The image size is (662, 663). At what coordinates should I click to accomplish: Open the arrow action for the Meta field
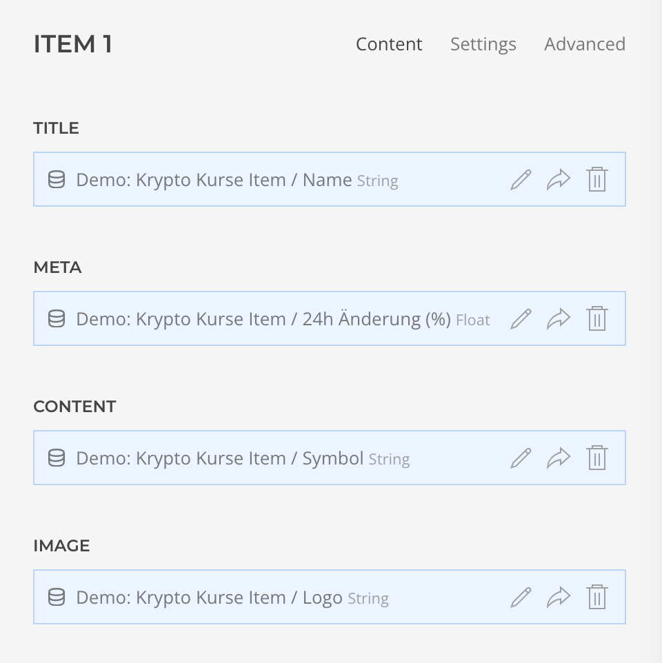[x=559, y=318]
